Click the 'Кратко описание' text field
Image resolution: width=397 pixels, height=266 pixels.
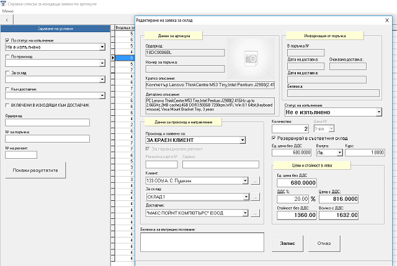pyautogui.click(x=210, y=85)
